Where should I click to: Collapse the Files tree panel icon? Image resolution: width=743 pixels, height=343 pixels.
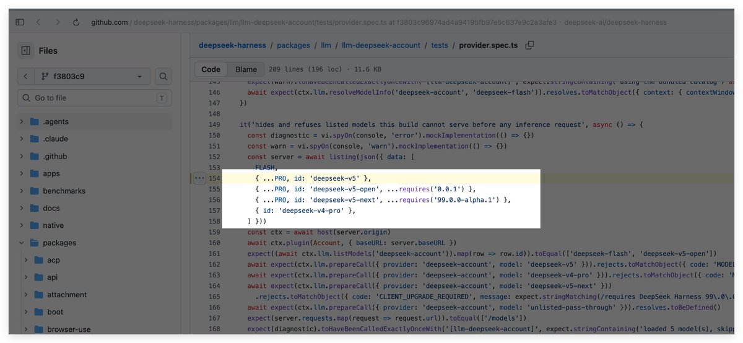25,51
